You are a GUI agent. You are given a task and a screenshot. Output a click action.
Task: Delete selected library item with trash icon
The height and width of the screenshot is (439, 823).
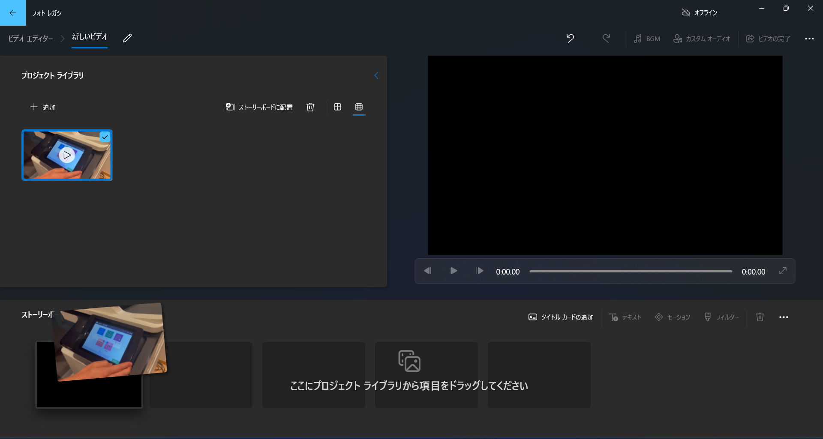click(310, 107)
